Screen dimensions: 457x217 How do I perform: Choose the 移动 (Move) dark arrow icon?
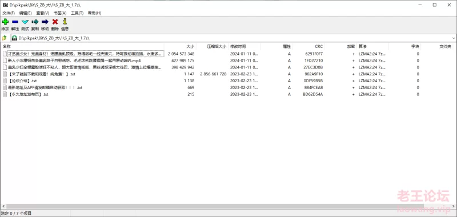pos(45,22)
